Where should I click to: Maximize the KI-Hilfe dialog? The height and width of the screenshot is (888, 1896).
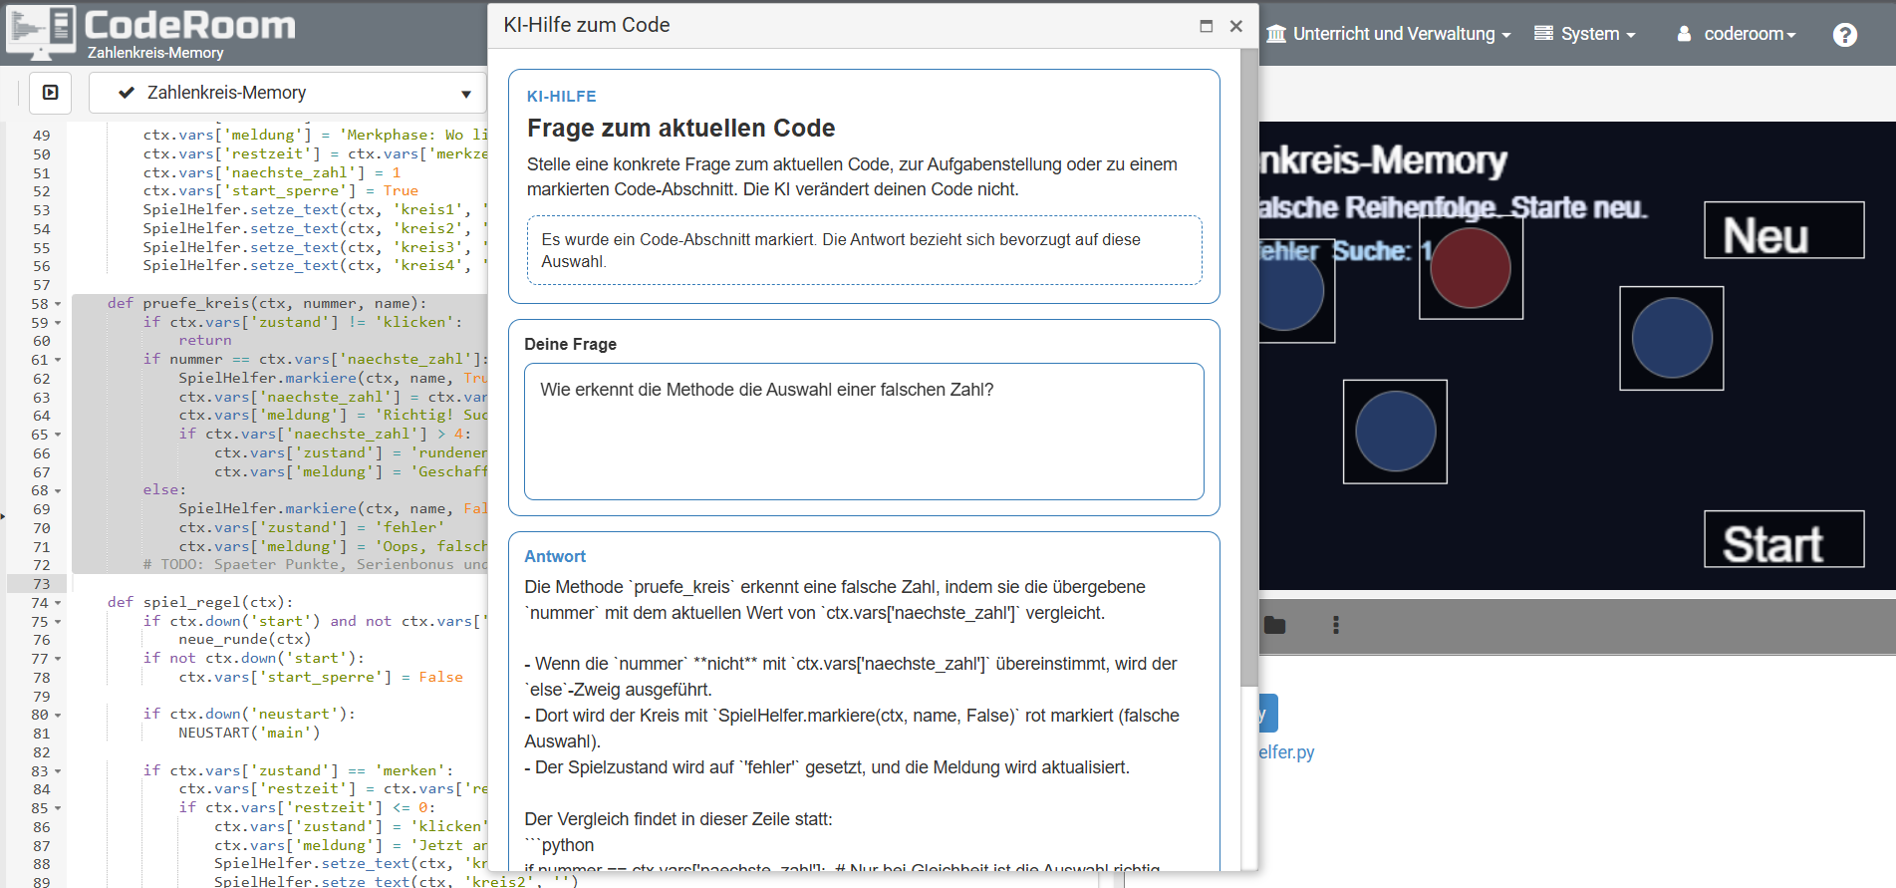click(1206, 26)
